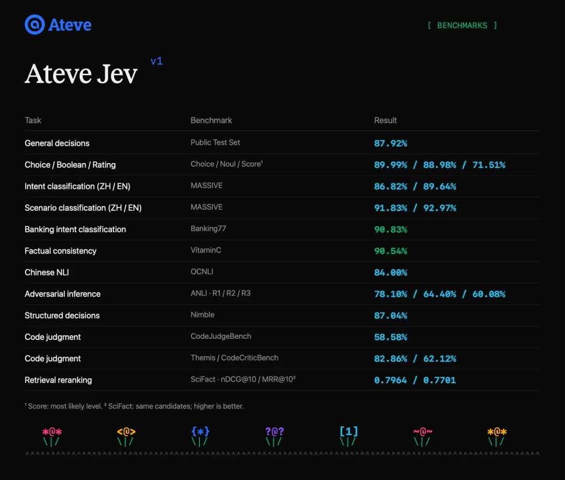Click the Result column header
This screenshot has height=480, width=565.
pos(385,120)
